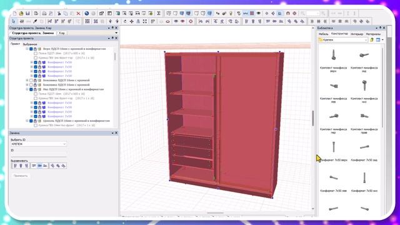Click the grid array icon in the second toolbar row
This screenshot has width=400, height=225.
(x=87, y=21)
